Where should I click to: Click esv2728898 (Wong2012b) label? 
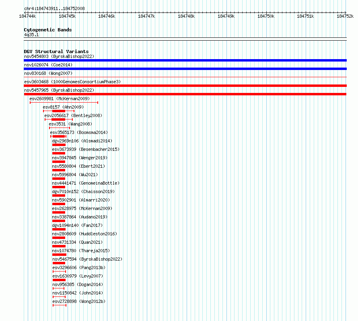click(x=79, y=301)
